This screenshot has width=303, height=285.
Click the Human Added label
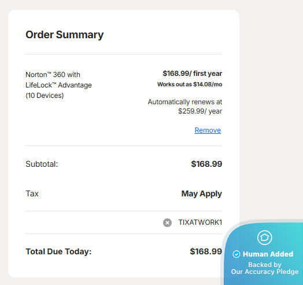(x=268, y=254)
